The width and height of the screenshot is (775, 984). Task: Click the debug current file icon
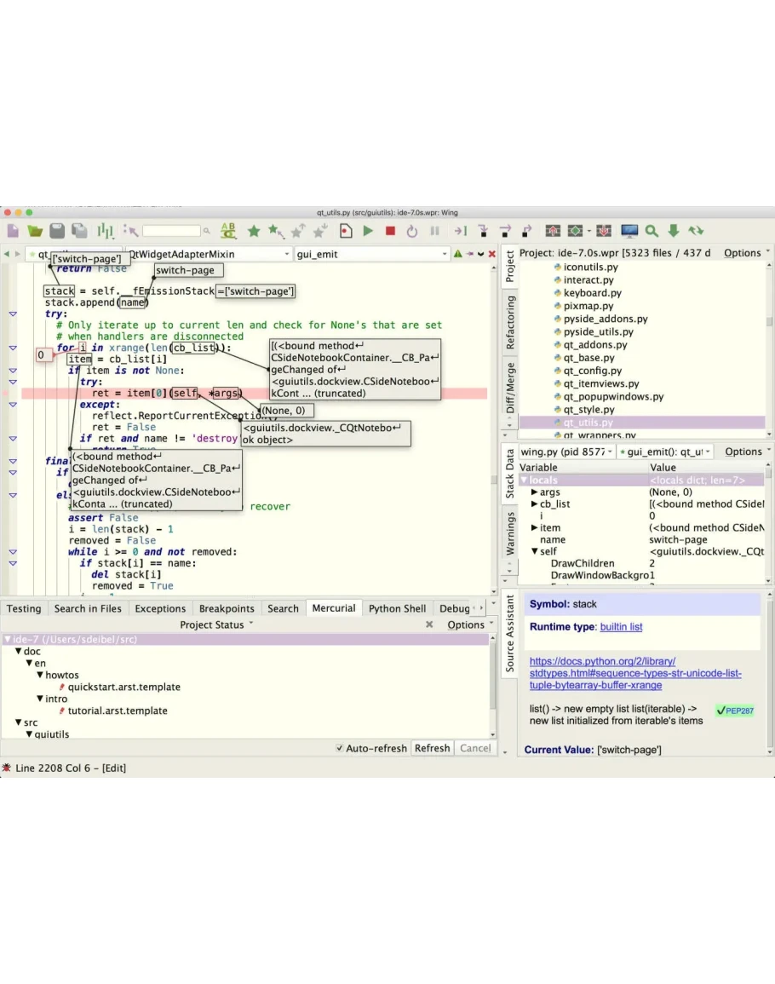(346, 231)
